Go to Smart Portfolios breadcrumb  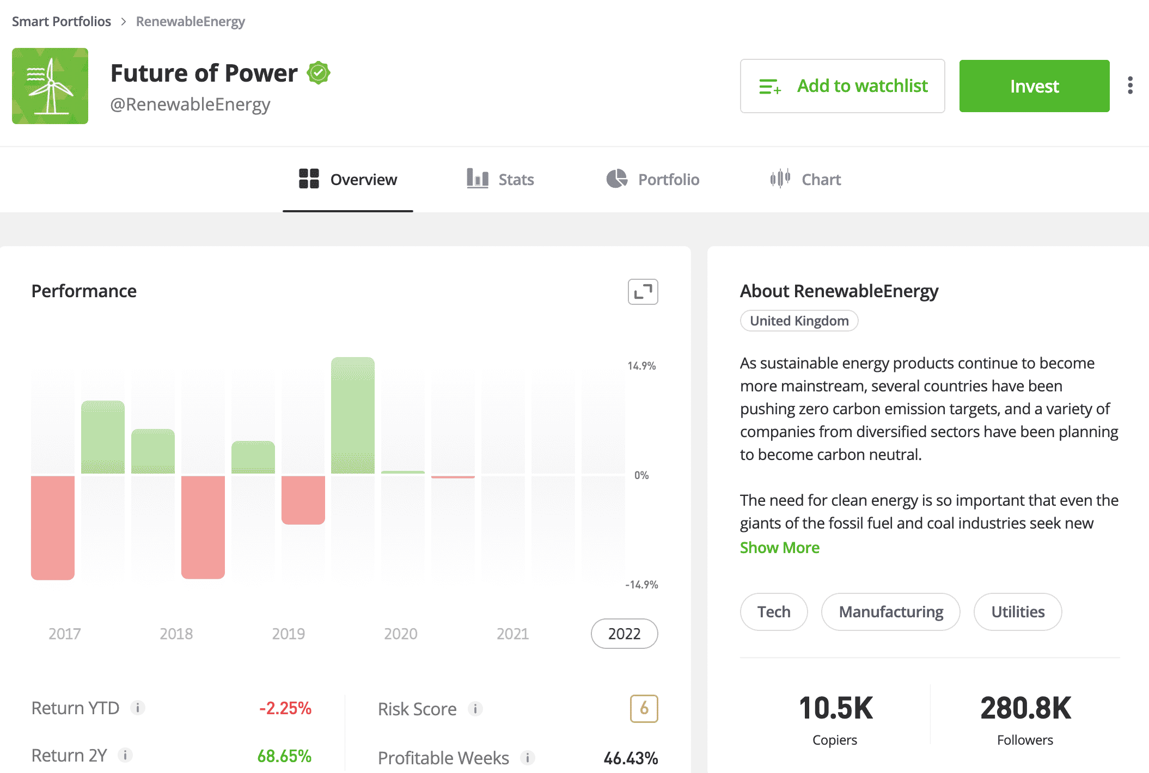62,21
